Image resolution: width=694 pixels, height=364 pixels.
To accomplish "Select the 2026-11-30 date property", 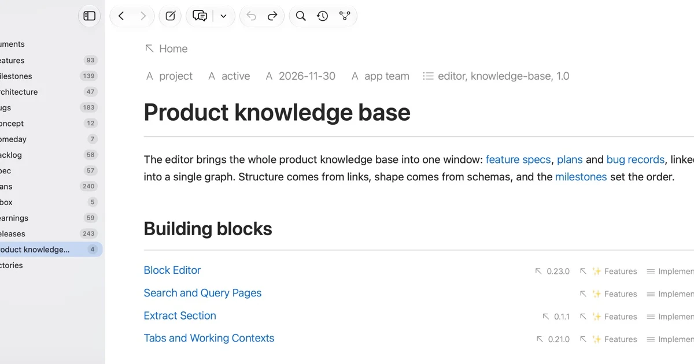I will [x=301, y=76].
